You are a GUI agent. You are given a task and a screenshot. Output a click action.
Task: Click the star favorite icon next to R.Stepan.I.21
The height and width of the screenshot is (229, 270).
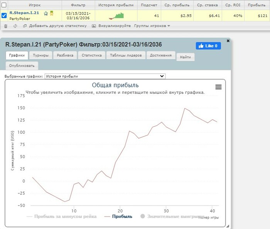[46, 13]
